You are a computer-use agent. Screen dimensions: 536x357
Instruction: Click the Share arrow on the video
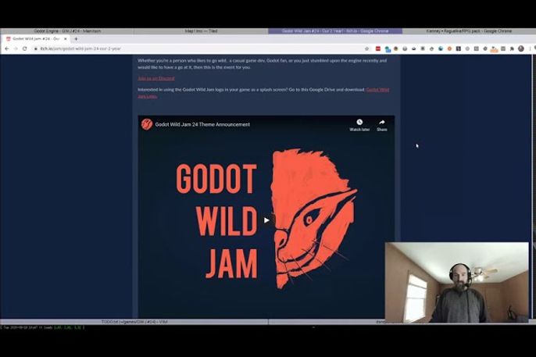382,123
